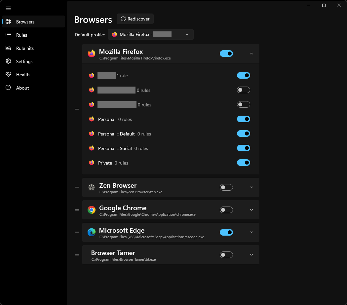Click the bt.exe path text
The width and height of the screenshot is (347, 305).
pyautogui.click(x=124, y=259)
